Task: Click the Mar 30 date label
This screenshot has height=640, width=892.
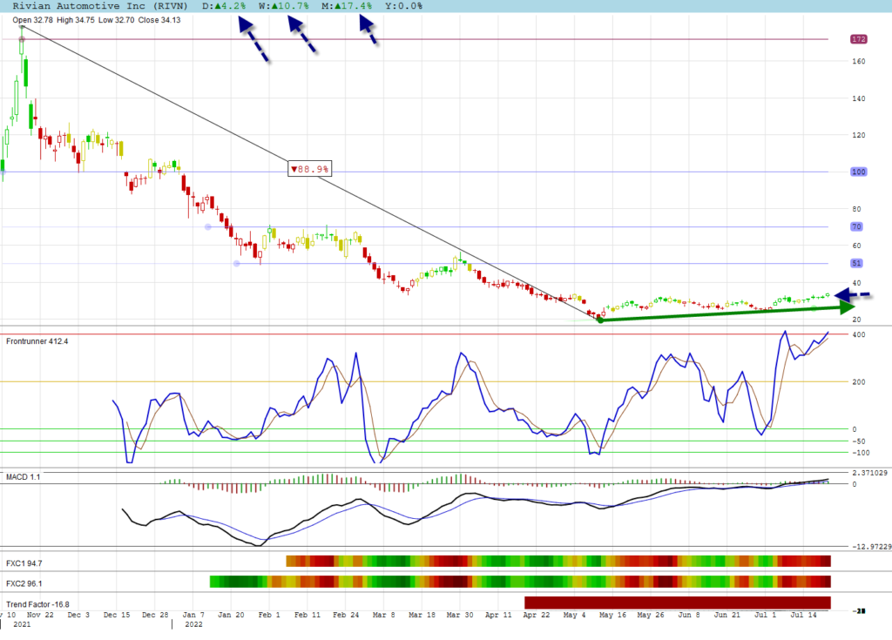Action: click(460, 615)
